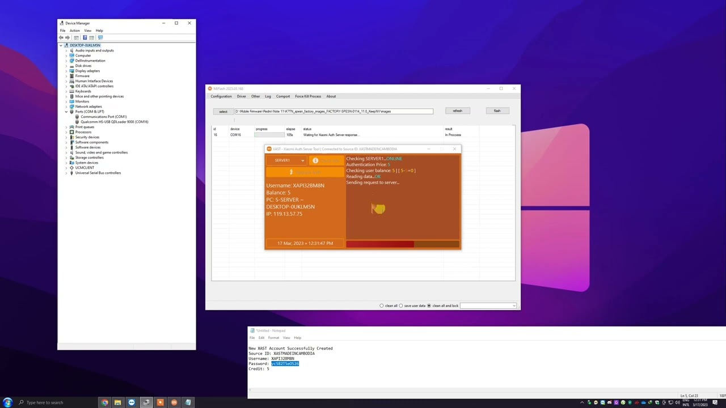
Task: Click the Processors icon in device tree
Action: point(71,132)
